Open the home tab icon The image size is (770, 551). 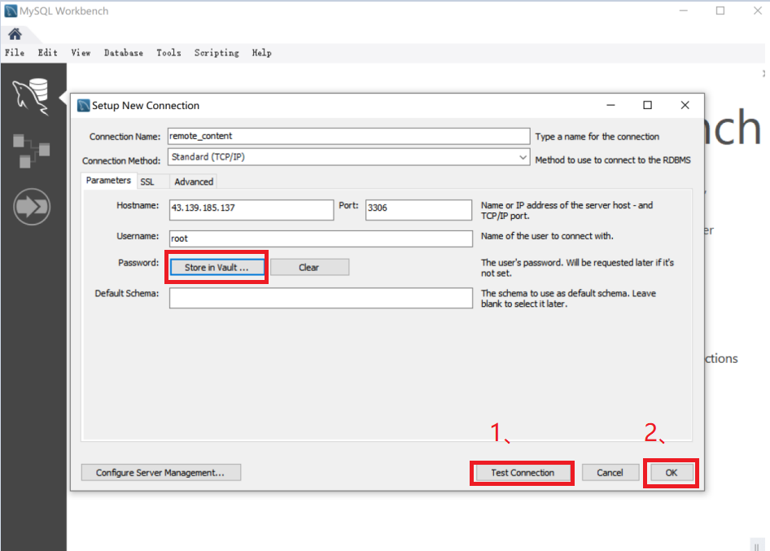tap(15, 34)
